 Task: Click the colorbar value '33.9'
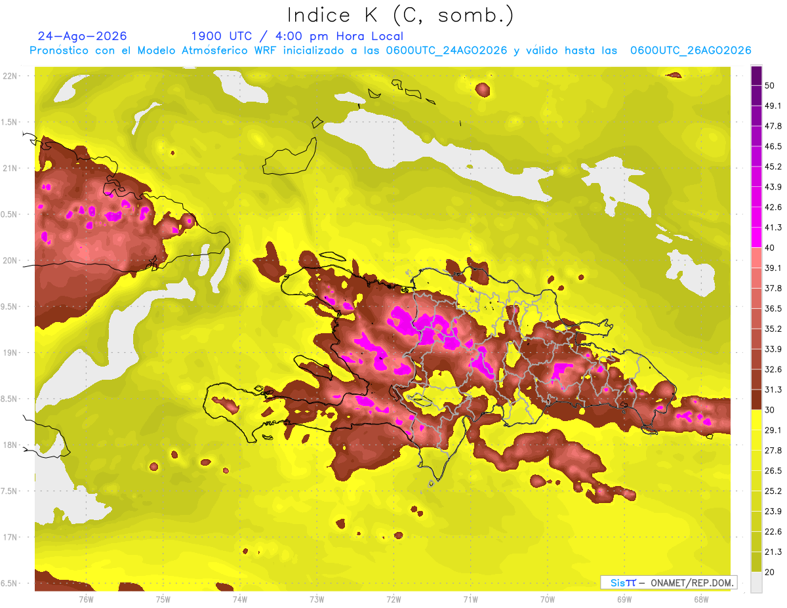(x=773, y=349)
